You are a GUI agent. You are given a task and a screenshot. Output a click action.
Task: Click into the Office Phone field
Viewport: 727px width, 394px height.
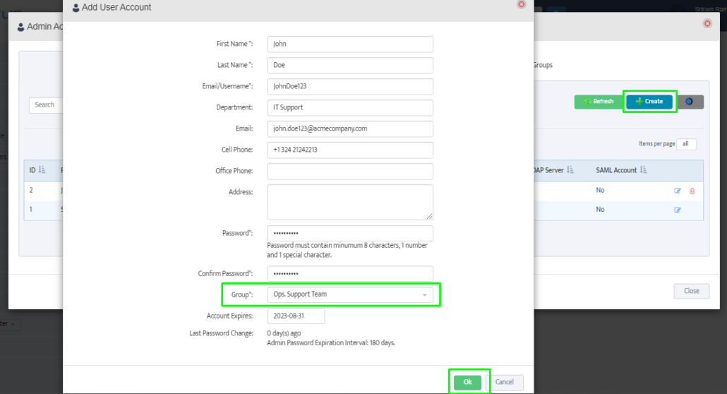point(349,171)
